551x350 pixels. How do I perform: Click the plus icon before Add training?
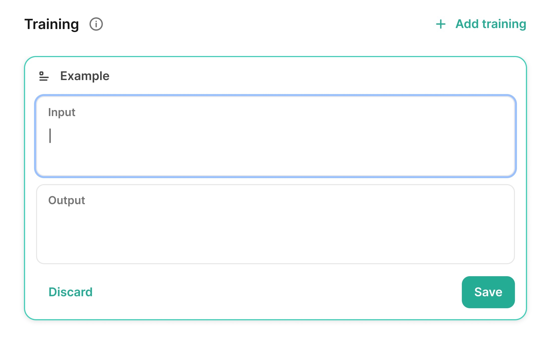point(441,24)
